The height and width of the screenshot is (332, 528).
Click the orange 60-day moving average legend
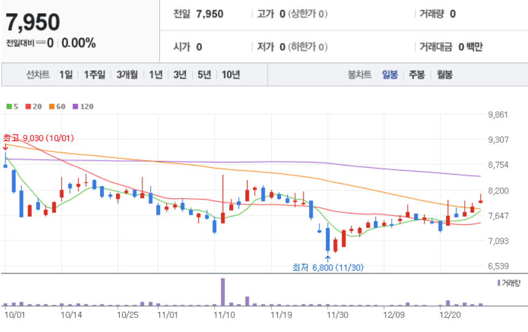click(x=57, y=107)
